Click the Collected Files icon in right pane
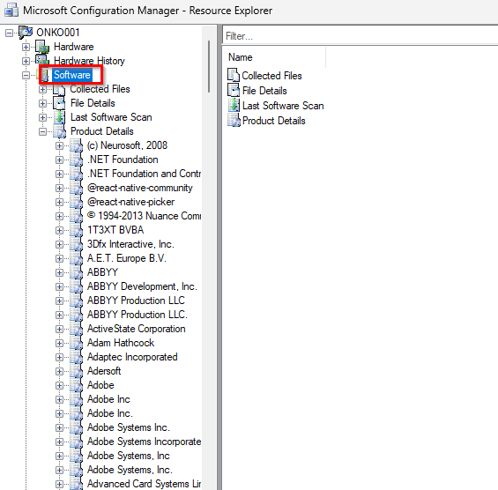This screenshot has height=490, width=498. [234, 75]
